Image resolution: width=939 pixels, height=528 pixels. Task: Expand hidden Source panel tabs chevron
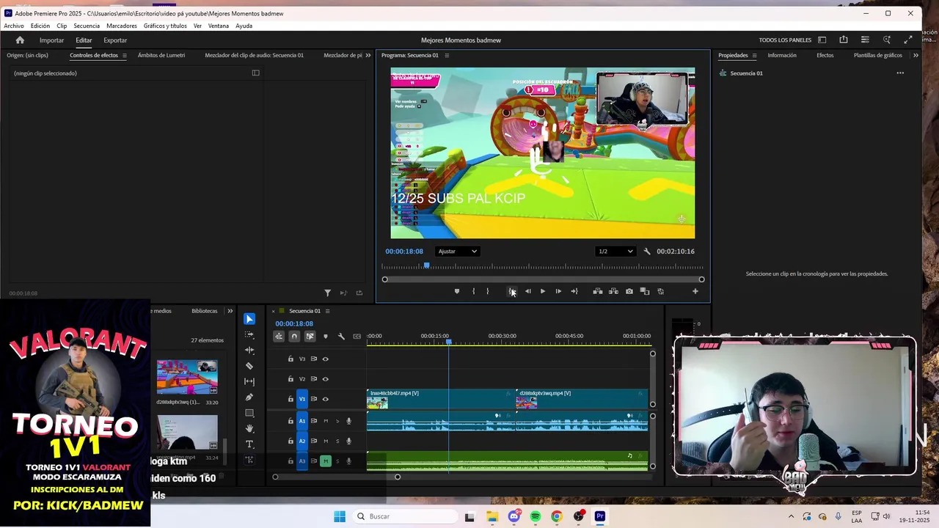pos(368,56)
